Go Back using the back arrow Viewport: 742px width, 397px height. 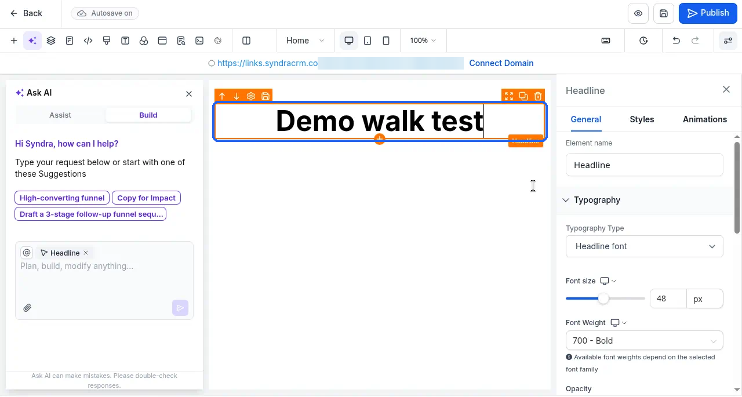click(x=26, y=13)
